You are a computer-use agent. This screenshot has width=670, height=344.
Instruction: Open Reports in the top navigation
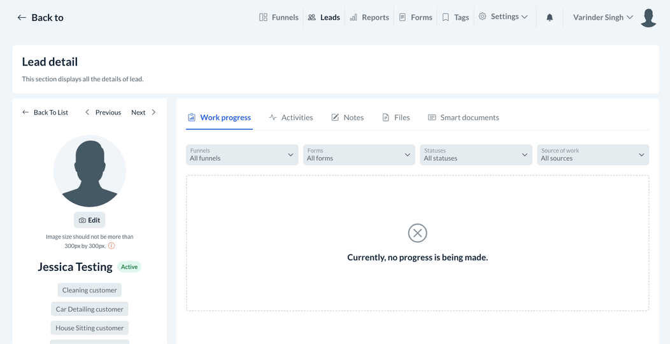(369, 18)
